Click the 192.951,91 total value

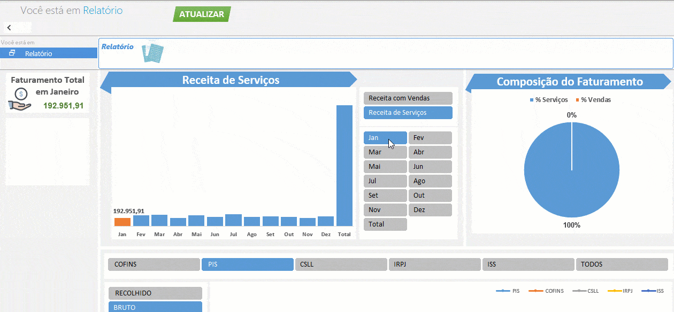pos(64,106)
